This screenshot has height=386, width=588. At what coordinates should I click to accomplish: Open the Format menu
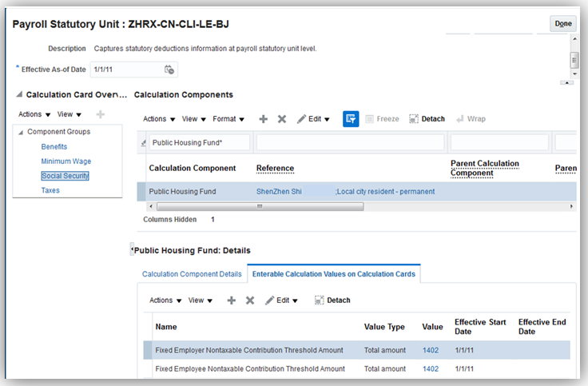coord(228,119)
